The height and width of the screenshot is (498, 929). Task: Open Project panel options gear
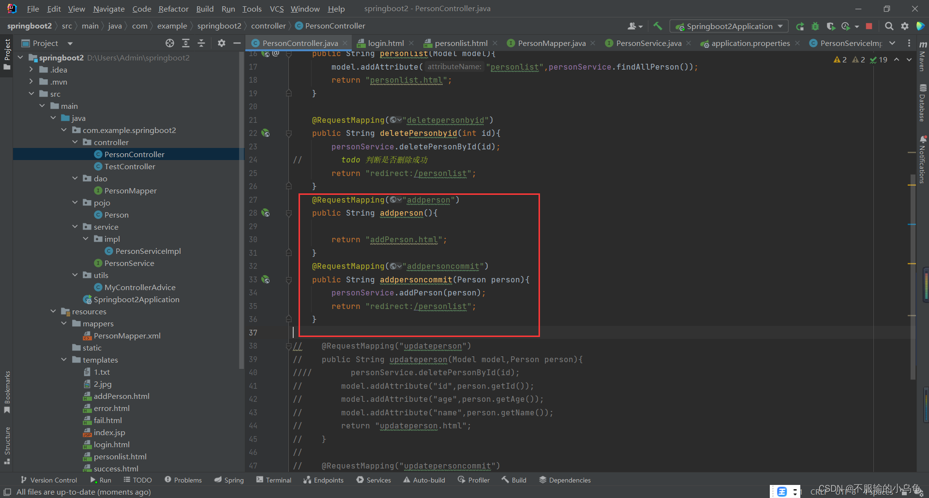point(222,43)
